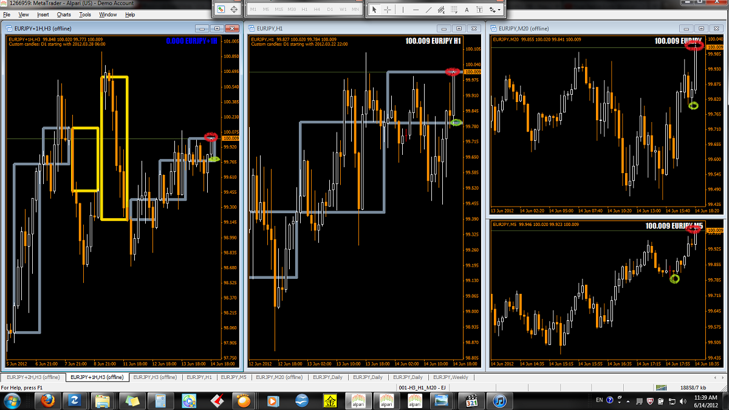Click the EN language indicator in tray

tap(600, 400)
